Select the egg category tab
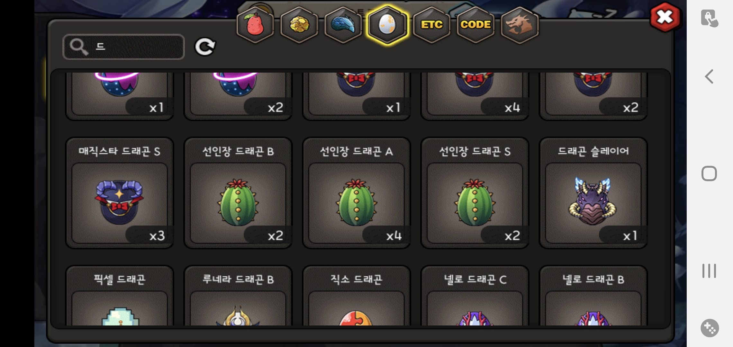This screenshot has height=347, width=733. (387, 25)
